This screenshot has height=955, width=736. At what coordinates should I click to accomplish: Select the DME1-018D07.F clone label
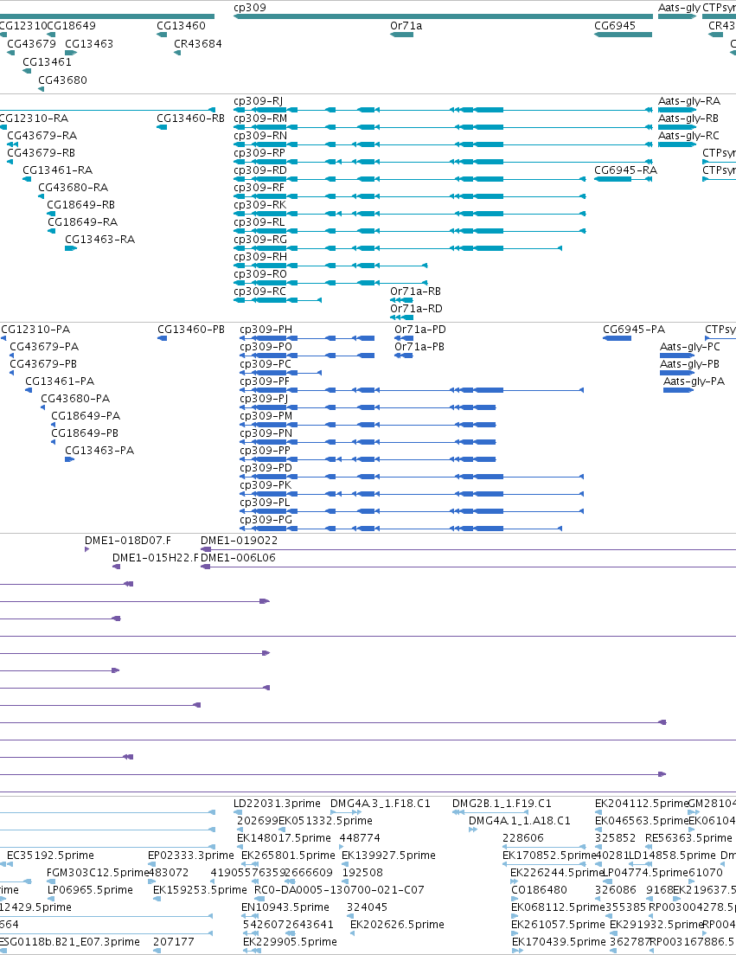coord(128,541)
